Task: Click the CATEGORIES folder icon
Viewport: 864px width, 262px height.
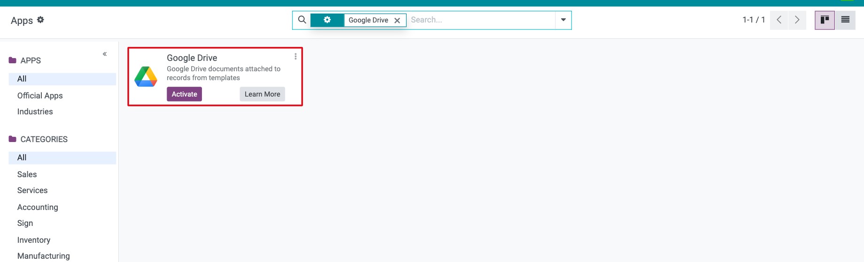Action: 13,139
